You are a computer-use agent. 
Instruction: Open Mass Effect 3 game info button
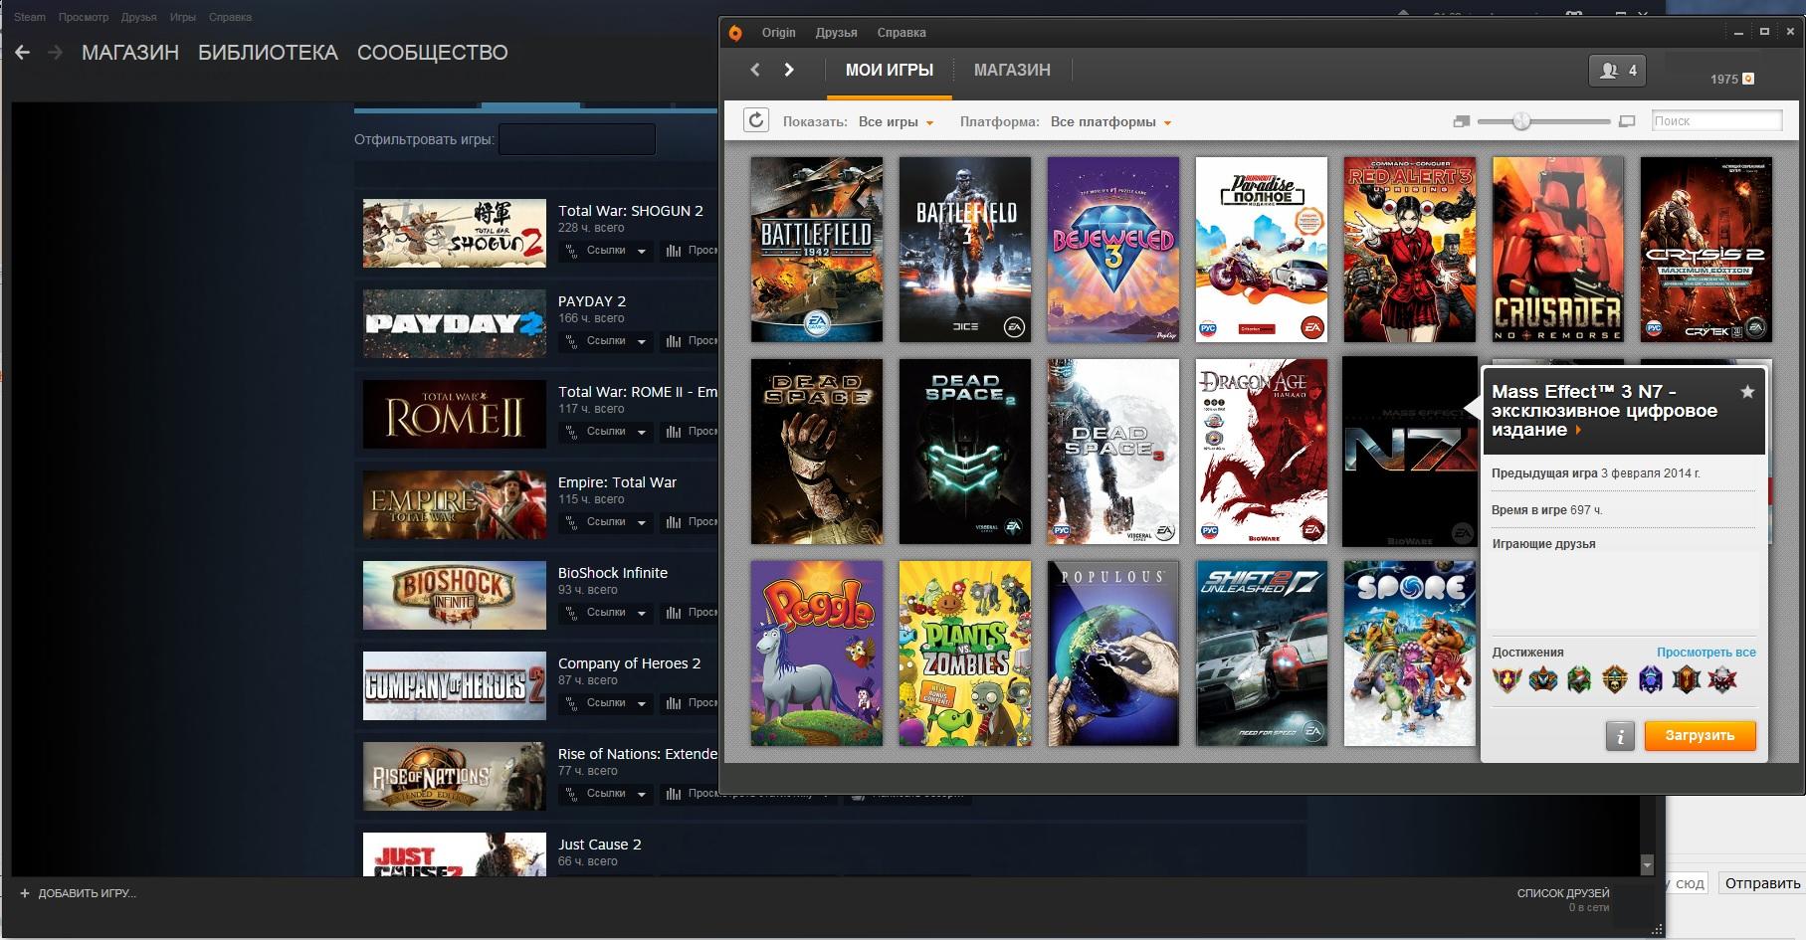(x=1620, y=736)
